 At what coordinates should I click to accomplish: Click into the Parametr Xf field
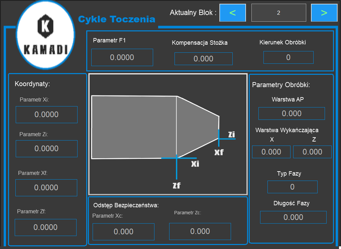click(46, 188)
